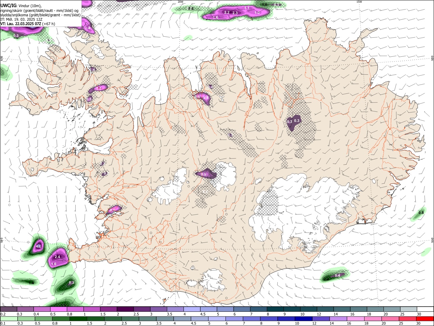Click the light grey 25 mm snow swatch
434x326 pixels.
[x=409, y=309]
